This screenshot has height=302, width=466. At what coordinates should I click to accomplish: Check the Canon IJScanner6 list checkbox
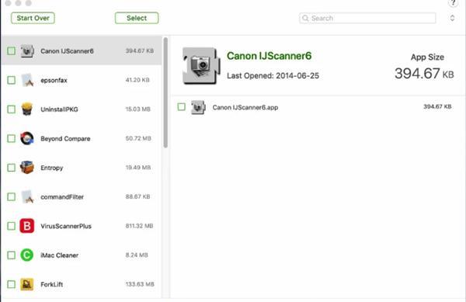(x=12, y=50)
